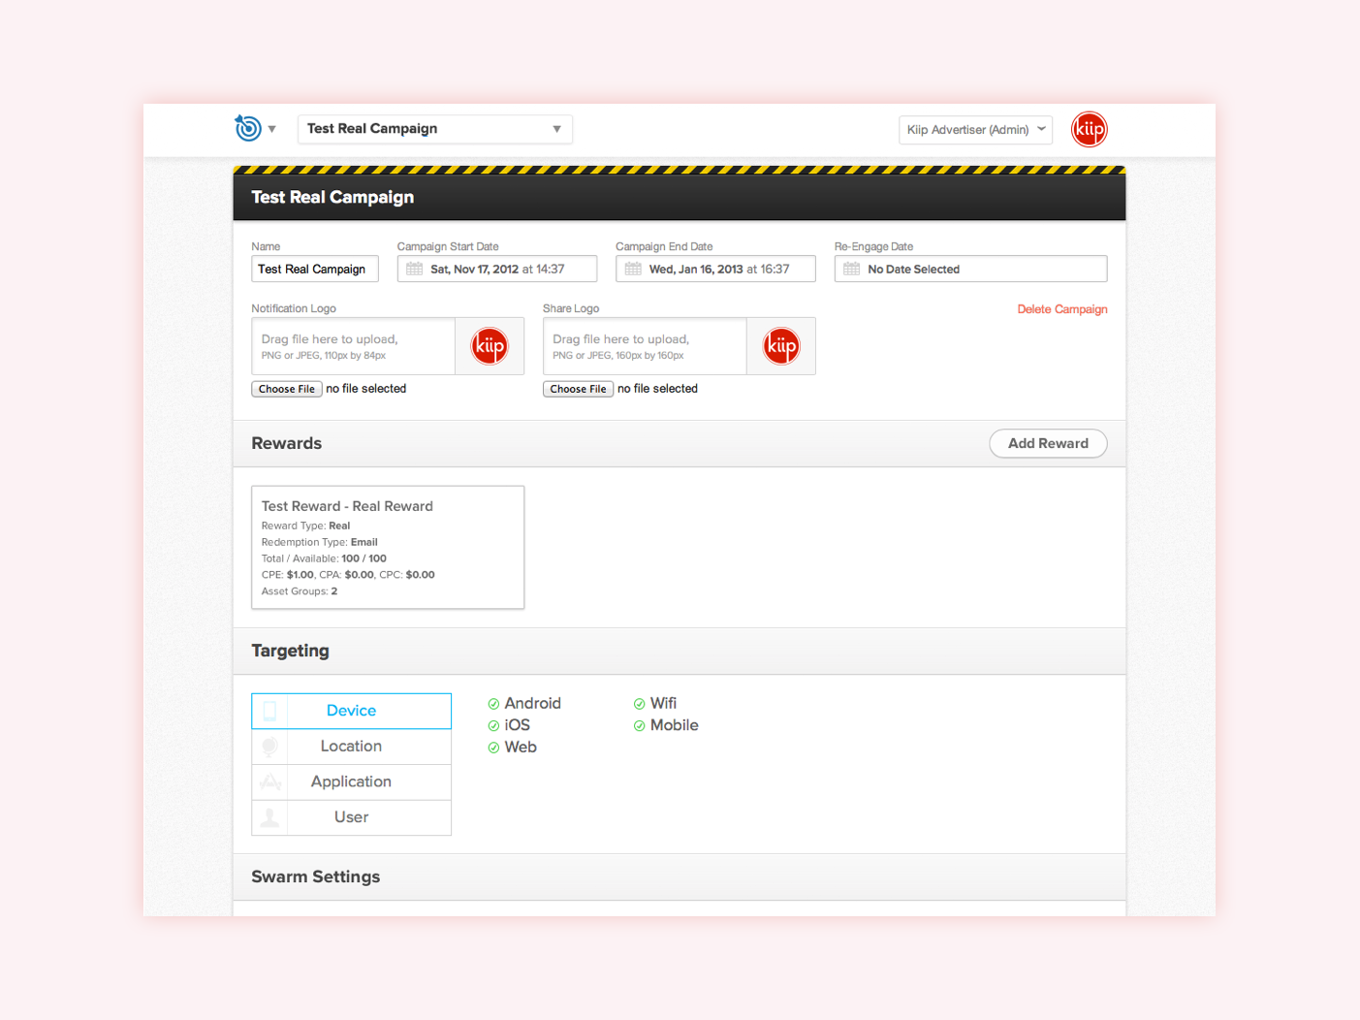This screenshot has height=1020, width=1360.
Task: Expand the arrow next to the target logo
Action: coord(272,129)
